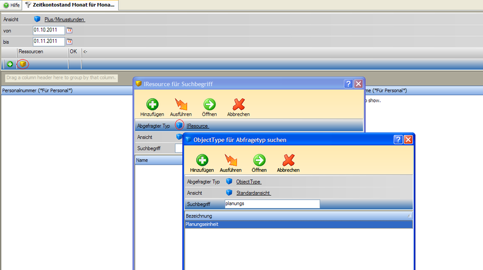Click Hinzufügen in the ObjectType dialog
The image size is (483, 270).
click(x=202, y=162)
